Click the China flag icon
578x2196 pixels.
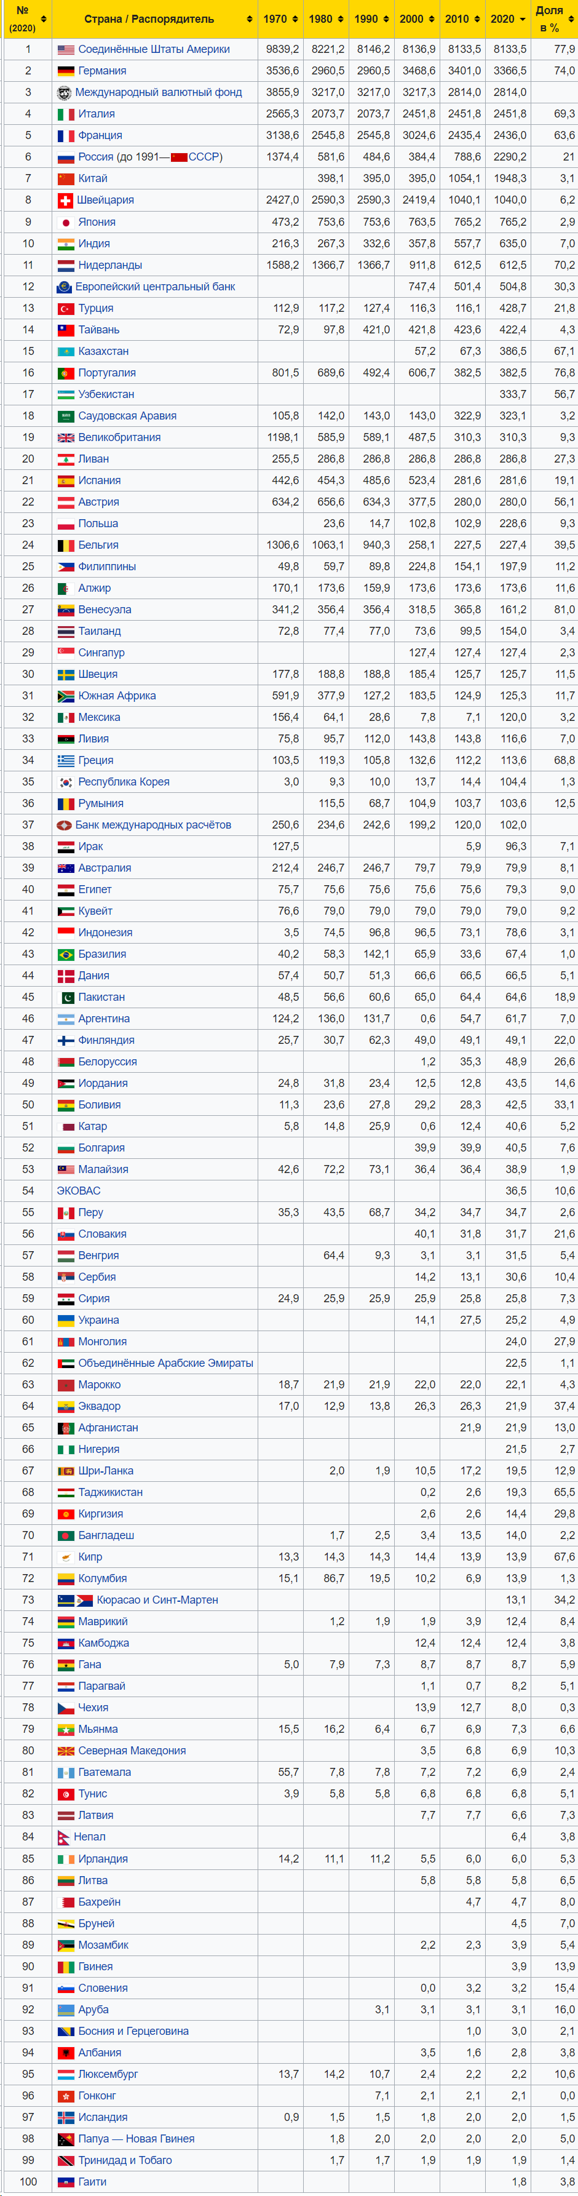coord(66,179)
